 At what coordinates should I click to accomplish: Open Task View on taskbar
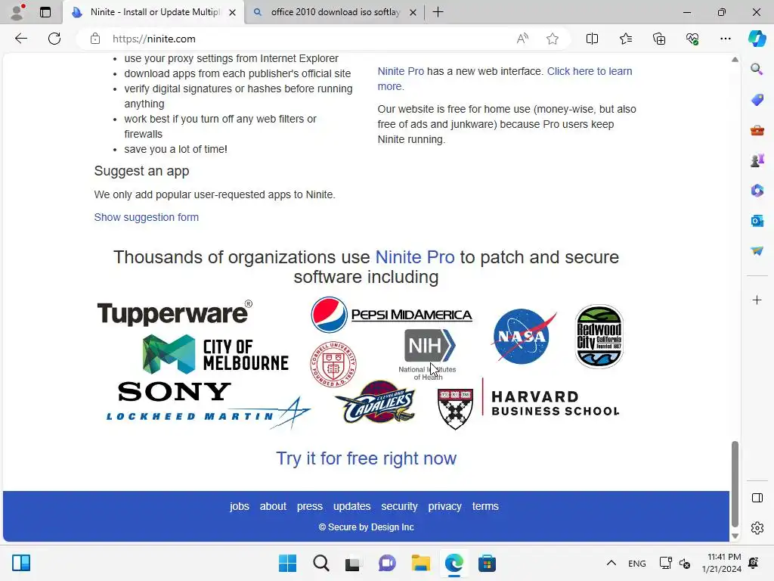tap(352, 563)
